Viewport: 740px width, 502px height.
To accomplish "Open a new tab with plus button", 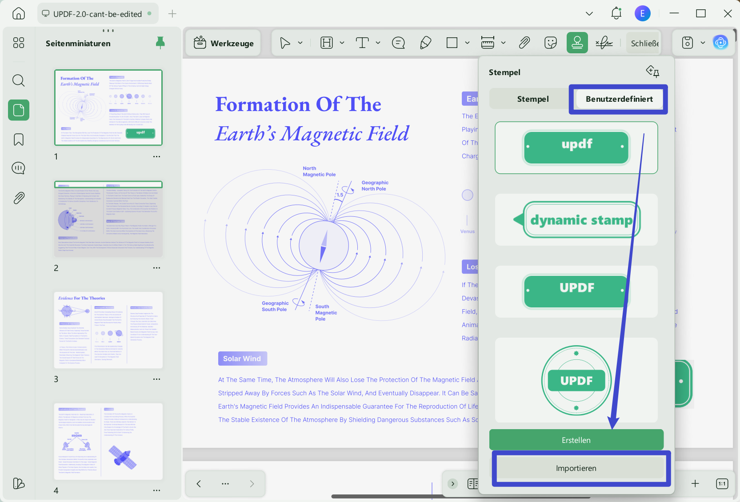I will (172, 14).
